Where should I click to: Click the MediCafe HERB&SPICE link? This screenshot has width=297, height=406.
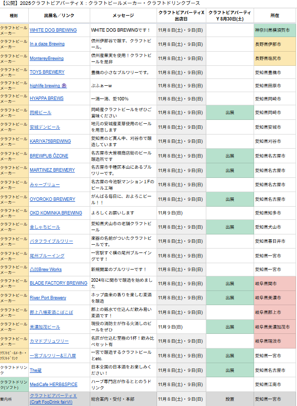click(x=54, y=385)
